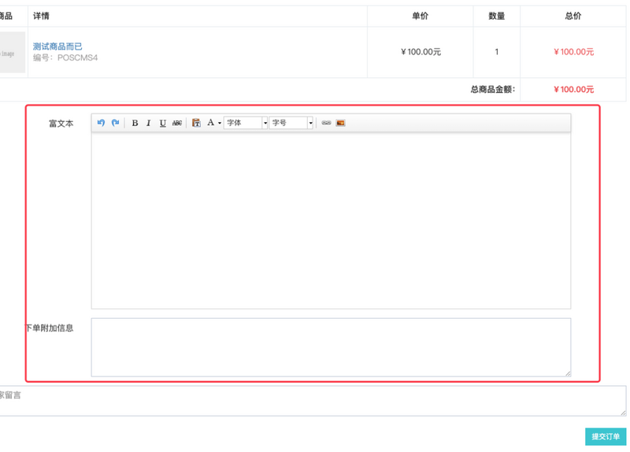Screen dimensions: 630x452
Task: Click the paste as plain text icon
Action: click(196, 123)
